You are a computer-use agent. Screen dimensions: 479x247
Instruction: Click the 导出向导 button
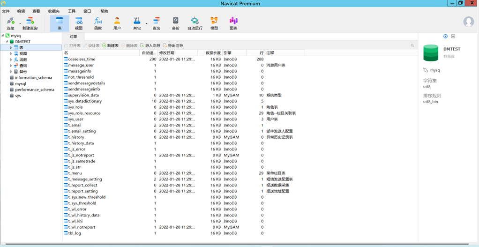click(173, 45)
